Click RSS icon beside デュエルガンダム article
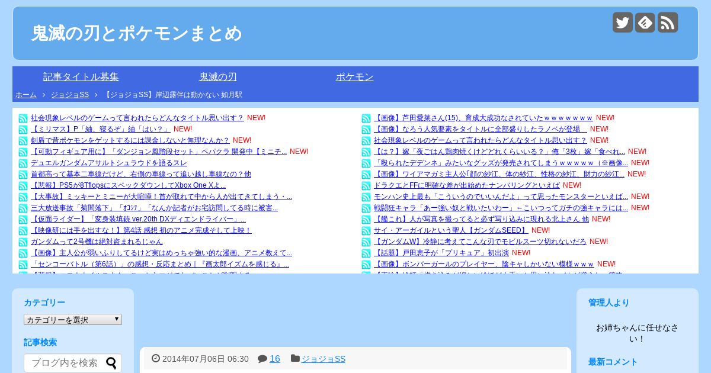This screenshot has height=373, width=711. 23,163
